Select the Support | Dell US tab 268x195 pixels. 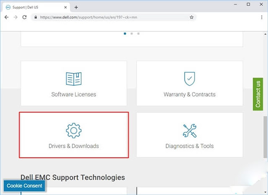point(36,8)
